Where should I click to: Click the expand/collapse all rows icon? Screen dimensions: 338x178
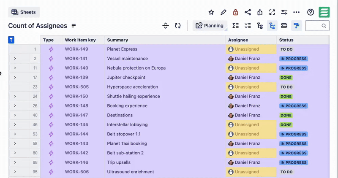166,26
